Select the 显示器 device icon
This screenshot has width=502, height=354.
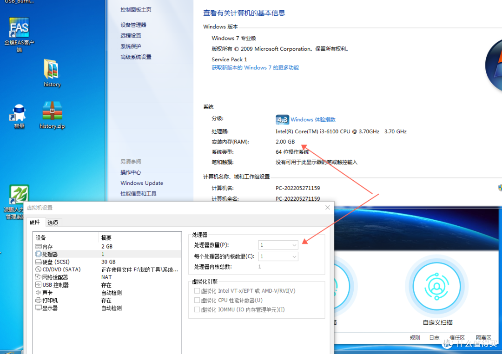coord(38,308)
